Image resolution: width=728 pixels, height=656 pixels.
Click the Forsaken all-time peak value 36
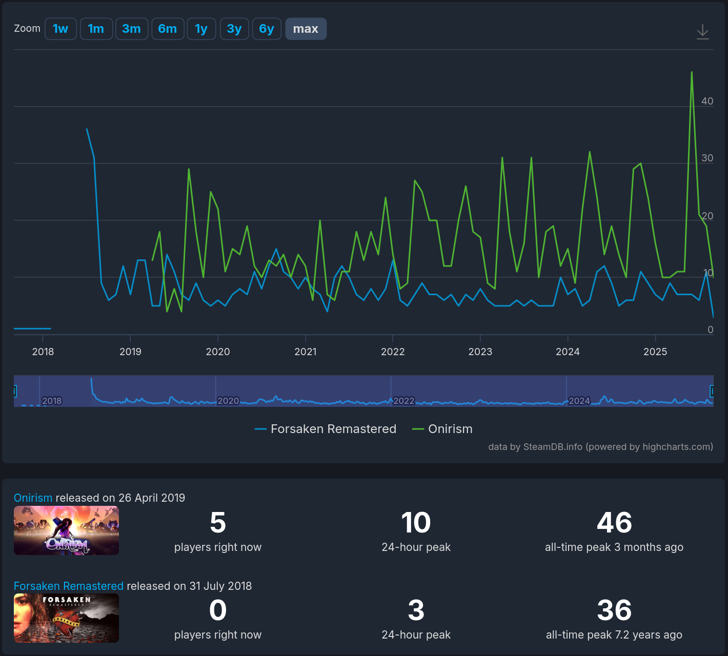point(614,610)
